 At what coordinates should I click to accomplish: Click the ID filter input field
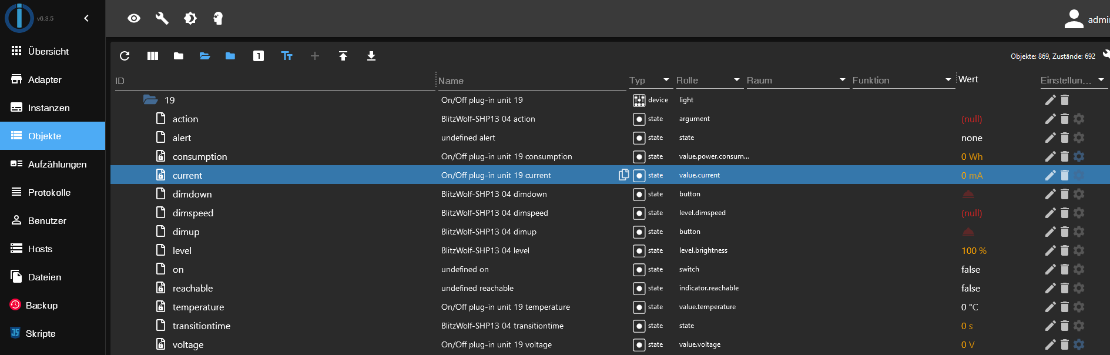[x=274, y=81]
